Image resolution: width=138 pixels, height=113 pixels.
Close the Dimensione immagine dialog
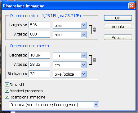[131, 6]
